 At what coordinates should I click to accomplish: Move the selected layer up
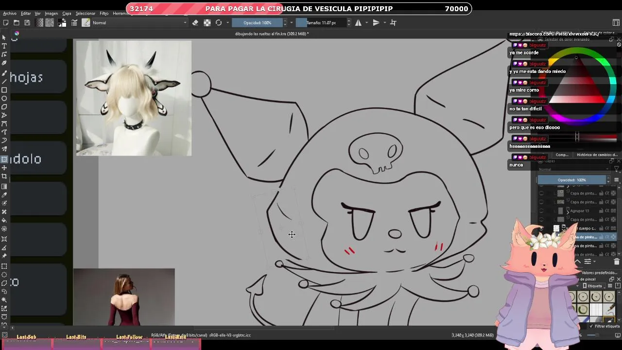click(x=577, y=262)
